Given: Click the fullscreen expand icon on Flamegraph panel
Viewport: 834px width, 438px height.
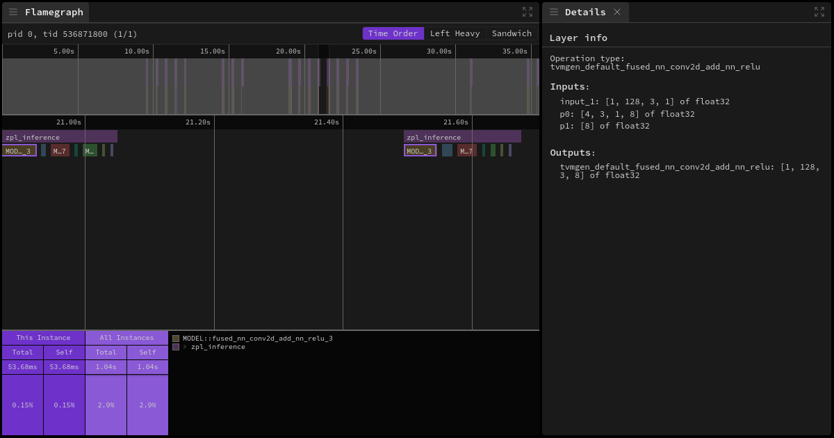Looking at the screenshot, I should pyautogui.click(x=527, y=11).
